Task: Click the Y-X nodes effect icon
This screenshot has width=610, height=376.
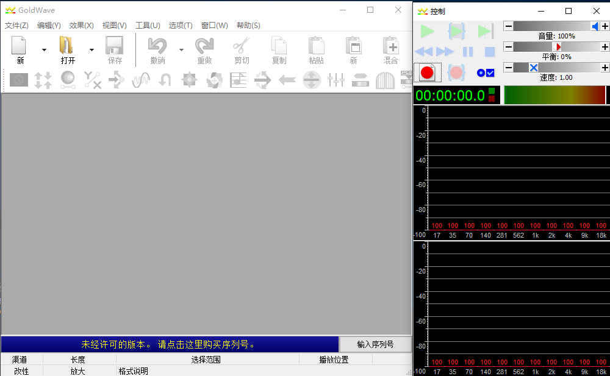Action: (x=93, y=80)
